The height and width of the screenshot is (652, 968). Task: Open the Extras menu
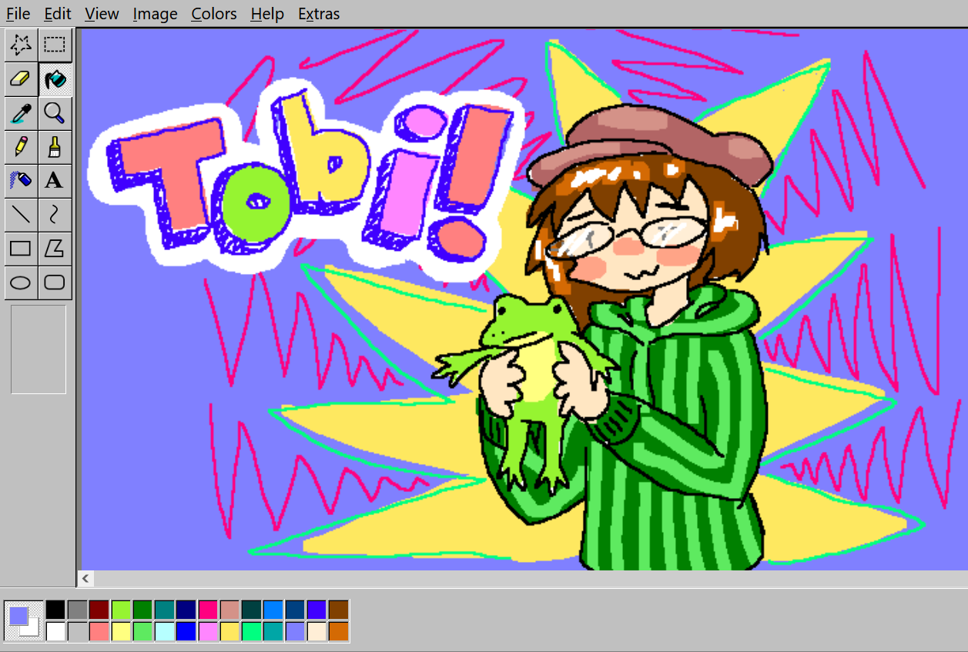tap(319, 14)
